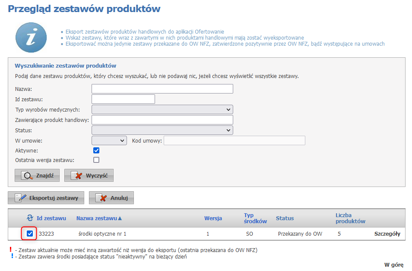Open Typ wyrobów medycznych dropdown
This screenshot has width=412, height=271.
162,109
